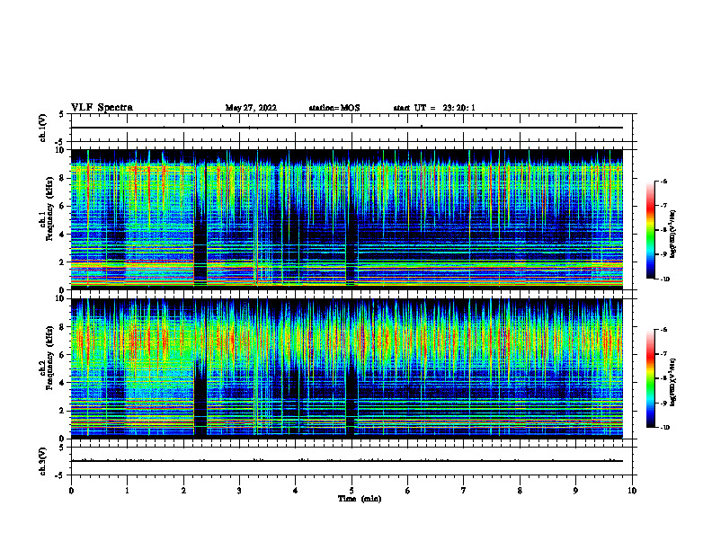Click time axis tick label "6"

(408, 491)
